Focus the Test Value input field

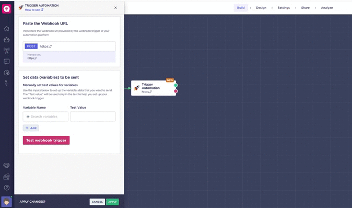(93, 117)
